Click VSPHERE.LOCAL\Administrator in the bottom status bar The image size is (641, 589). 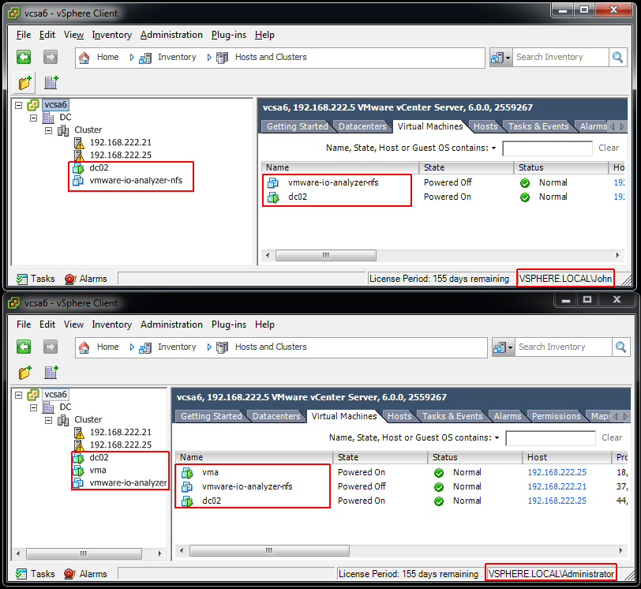(x=551, y=574)
